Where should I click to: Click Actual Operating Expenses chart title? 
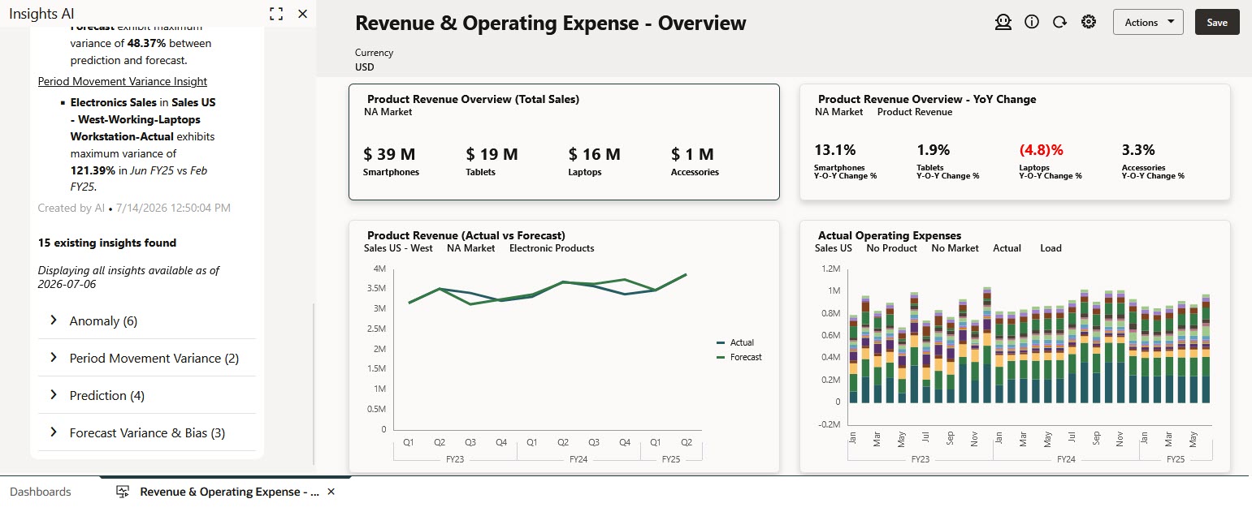click(890, 235)
